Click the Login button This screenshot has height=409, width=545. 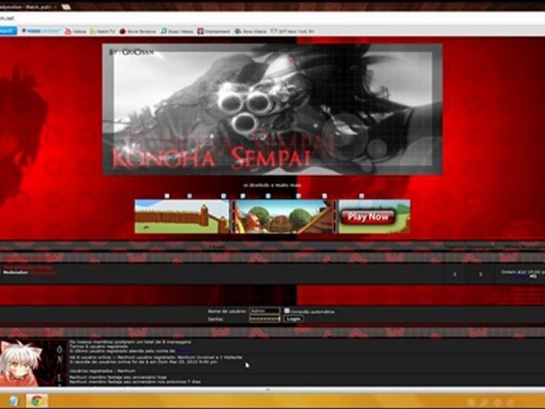pyautogui.click(x=294, y=319)
